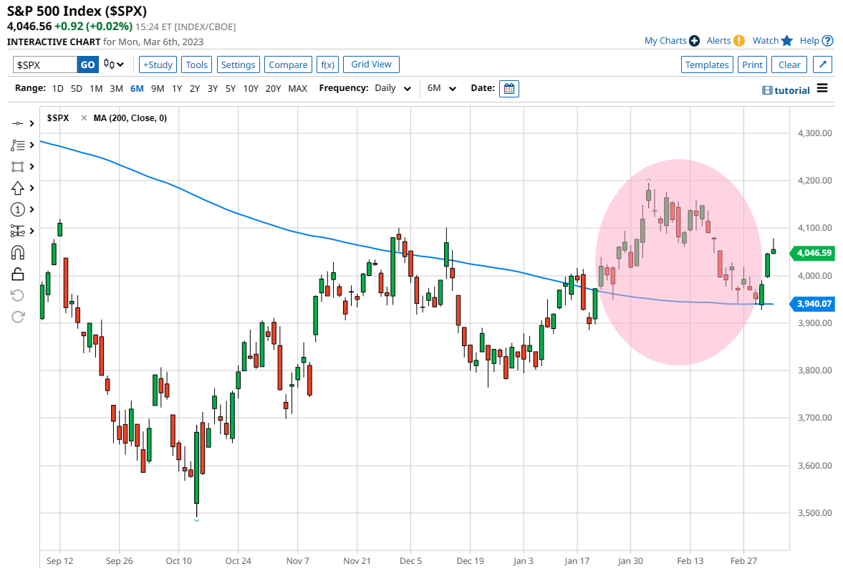
Task: Click the Help question mark icon
Action: click(828, 41)
